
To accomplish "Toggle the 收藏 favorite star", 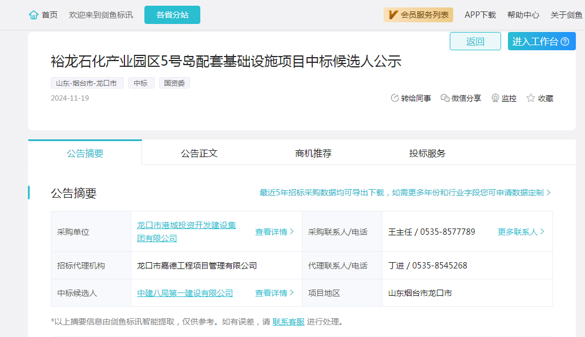I will pyautogui.click(x=531, y=98).
